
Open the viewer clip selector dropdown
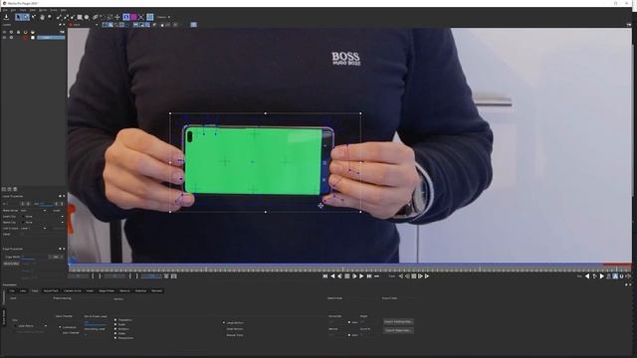tap(84, 25)
